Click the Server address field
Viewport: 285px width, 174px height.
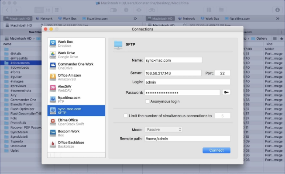coord(173,73)
